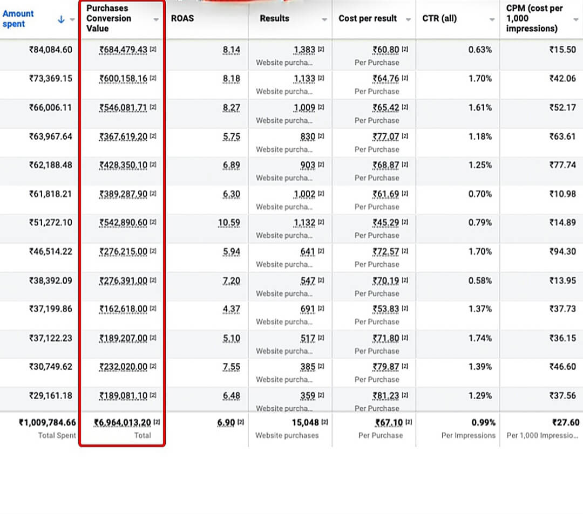This screenshot has width=583, height=514.
Task: Click footnote icon next to ₹60.80 cost
Action: click(404, 50)
